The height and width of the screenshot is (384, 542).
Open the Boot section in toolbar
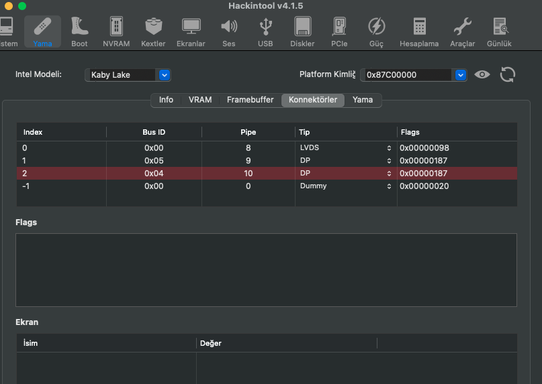[79, 32]
